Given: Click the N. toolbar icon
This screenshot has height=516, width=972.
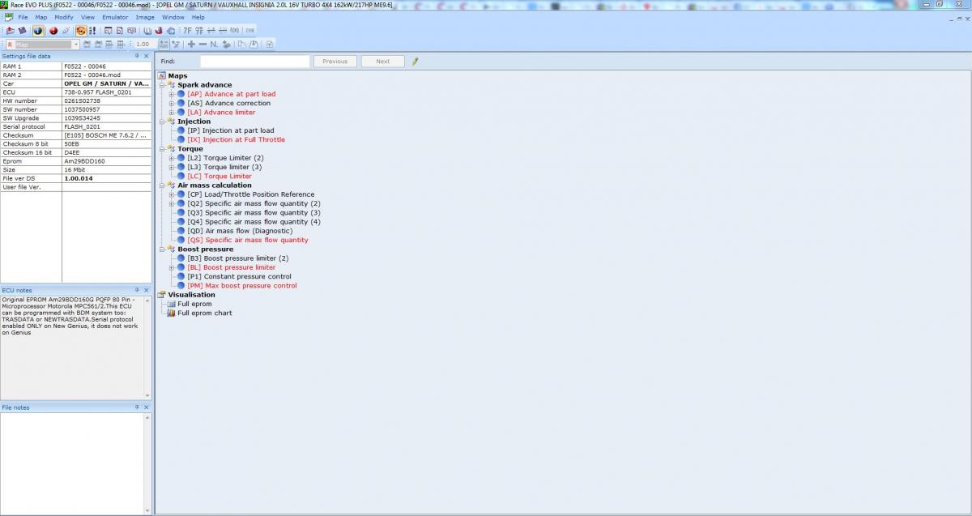Looking at the screenshot, I should (x=214, y=45).
